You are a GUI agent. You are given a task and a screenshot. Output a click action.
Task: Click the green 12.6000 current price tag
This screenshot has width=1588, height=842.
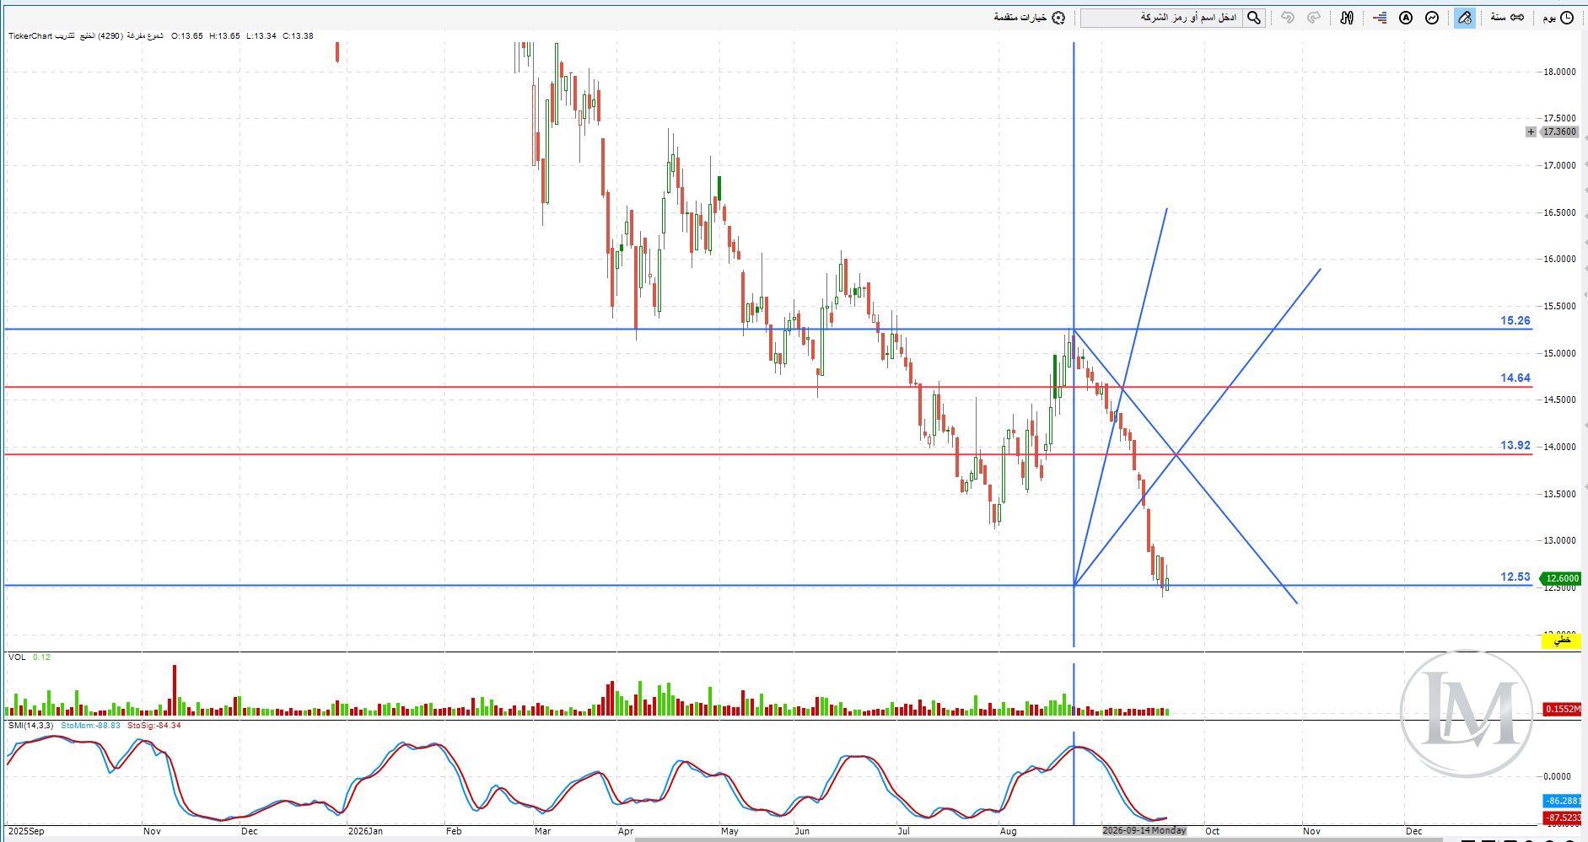point(1561,578)
